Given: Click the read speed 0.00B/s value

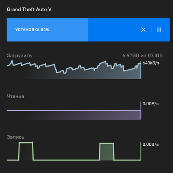Looking at the screenshot, I should pos(151,104).
